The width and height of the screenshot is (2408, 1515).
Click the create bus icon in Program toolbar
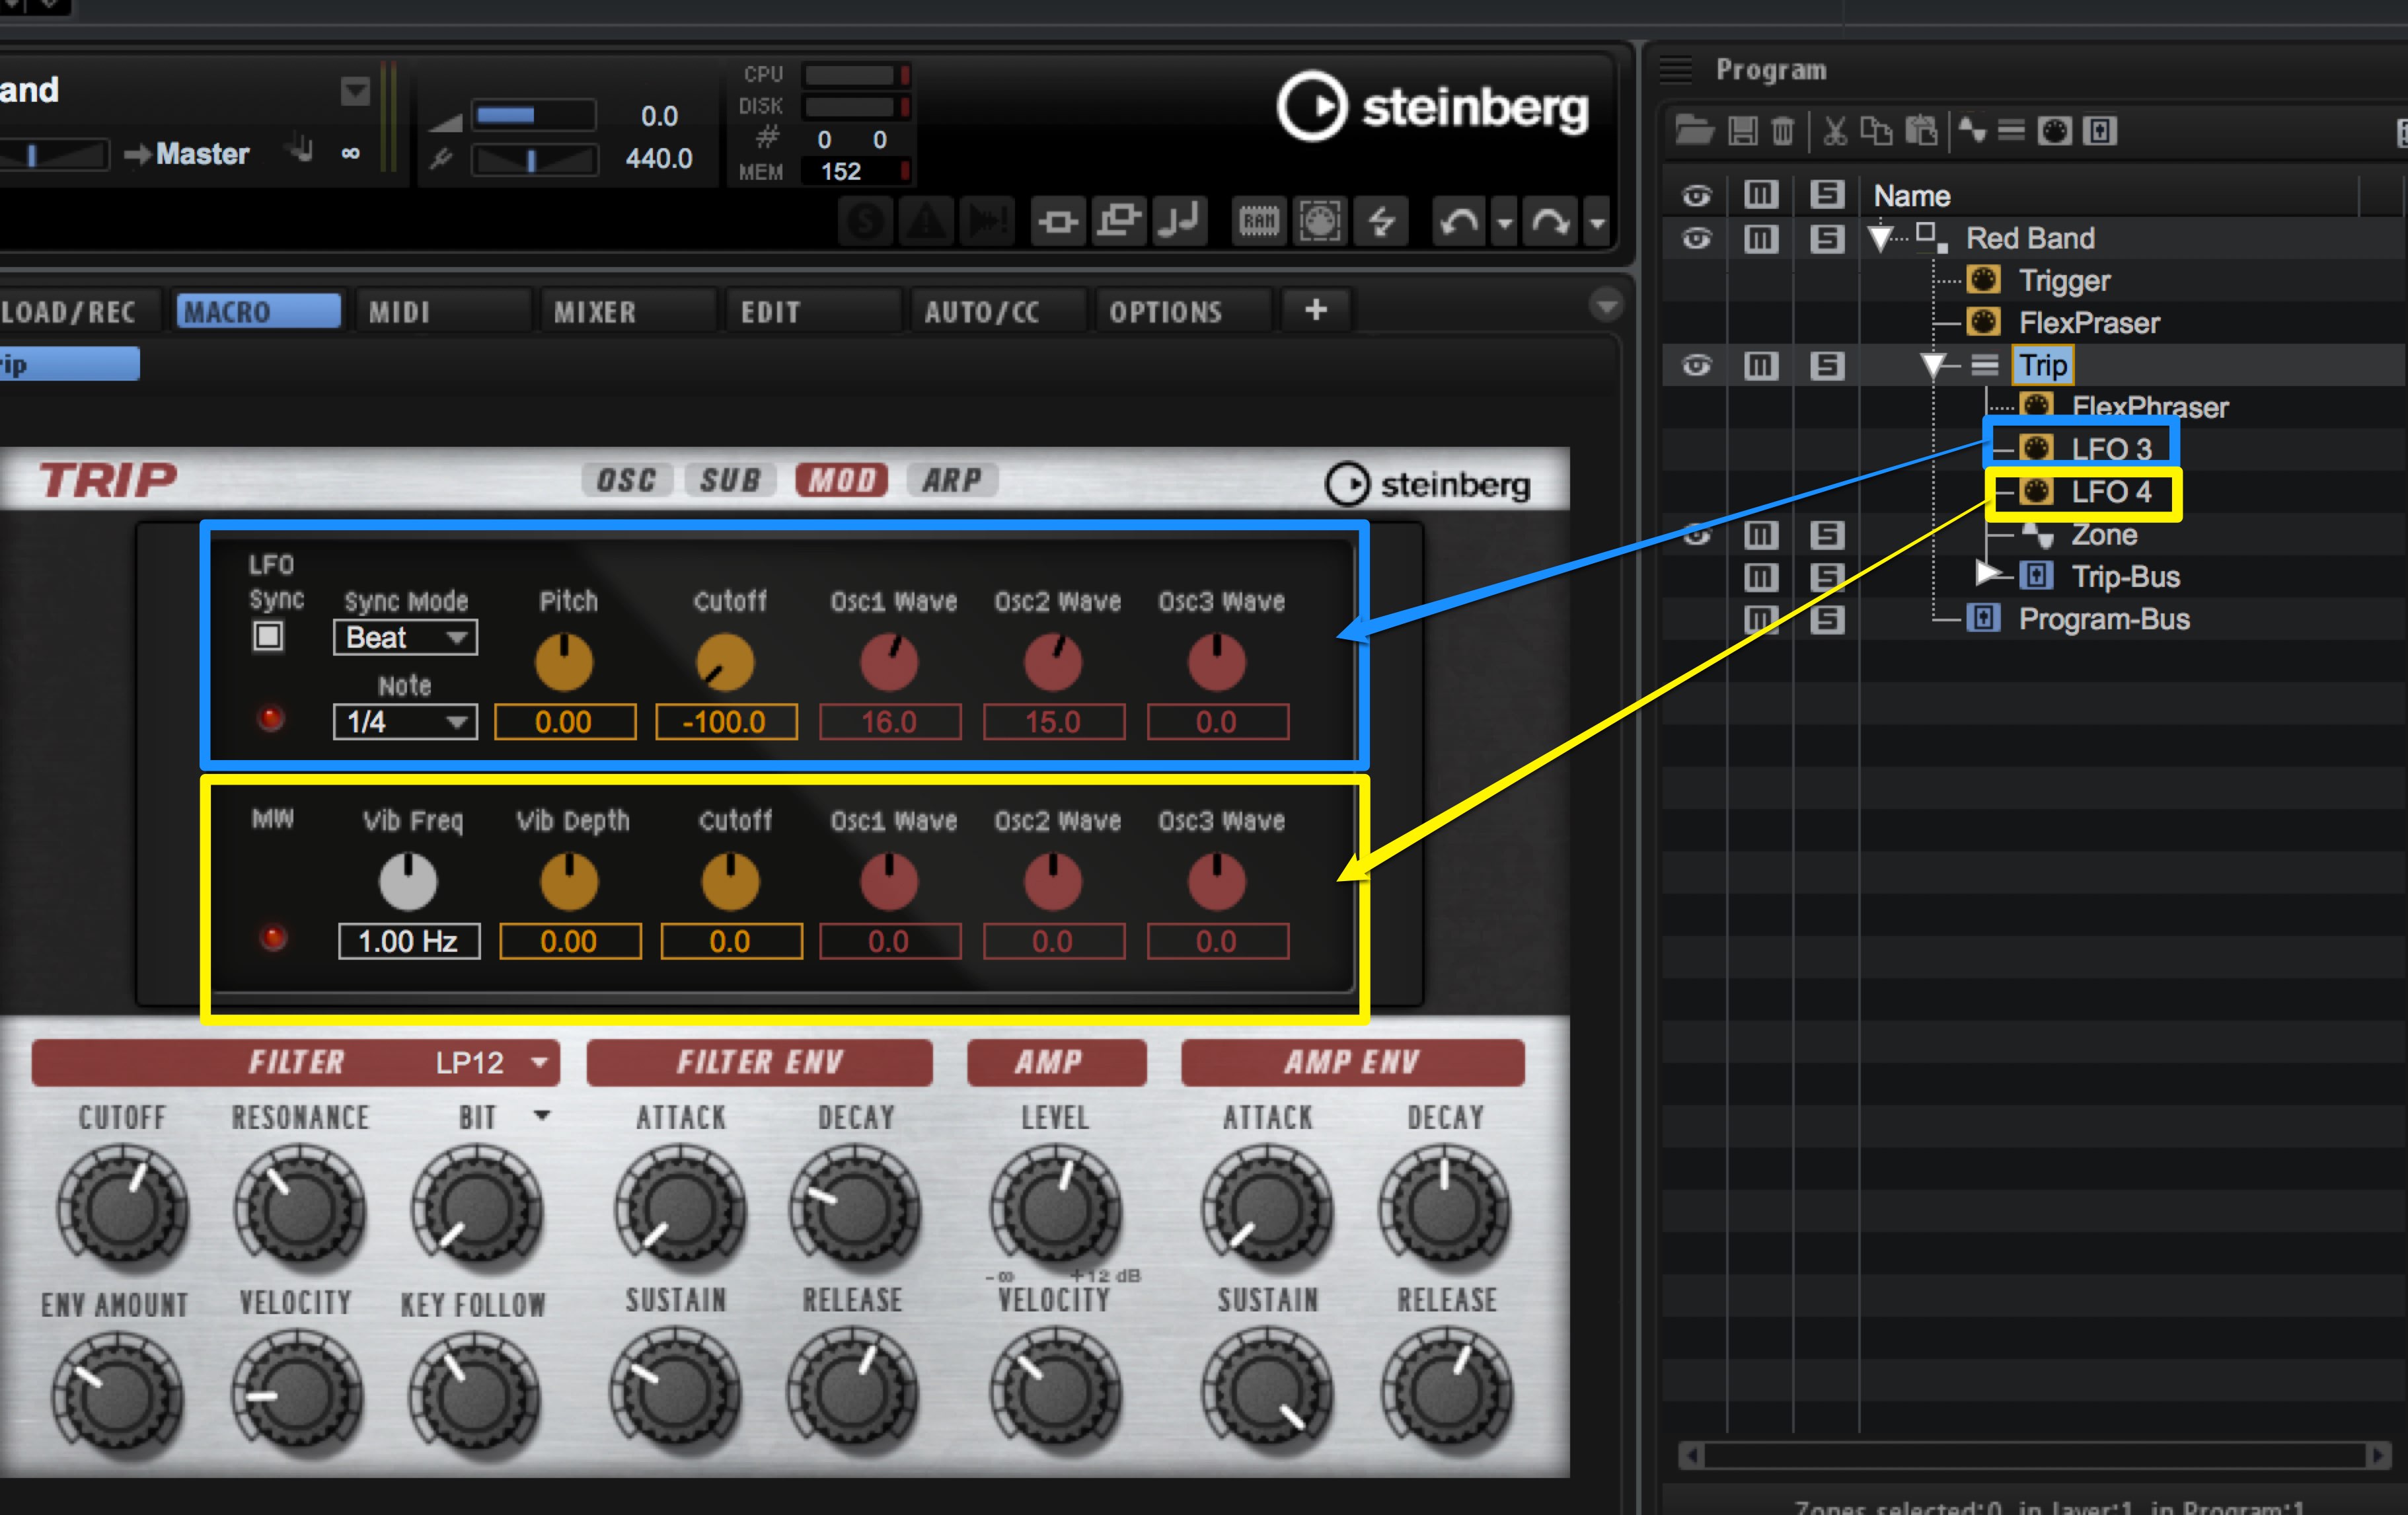2100,131
